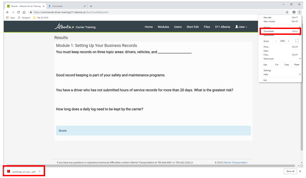The height and width of the screenshot is (178, 306).
Task: Expand More tools submenu
Action: point(280,59)
